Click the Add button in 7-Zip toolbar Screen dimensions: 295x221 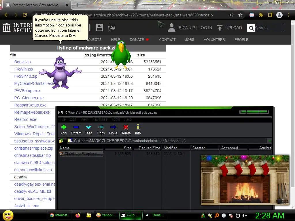pyautogui.click(x=64, y=130)
